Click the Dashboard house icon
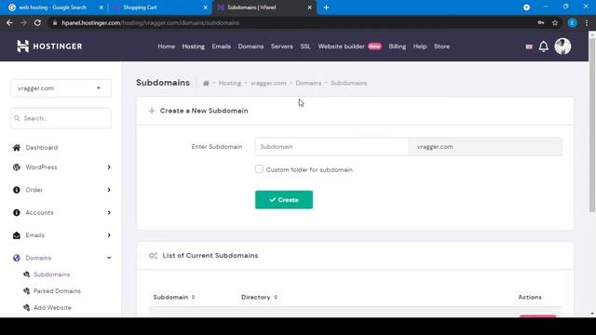This screenshot has height=335, width=596. coord(17,147)
